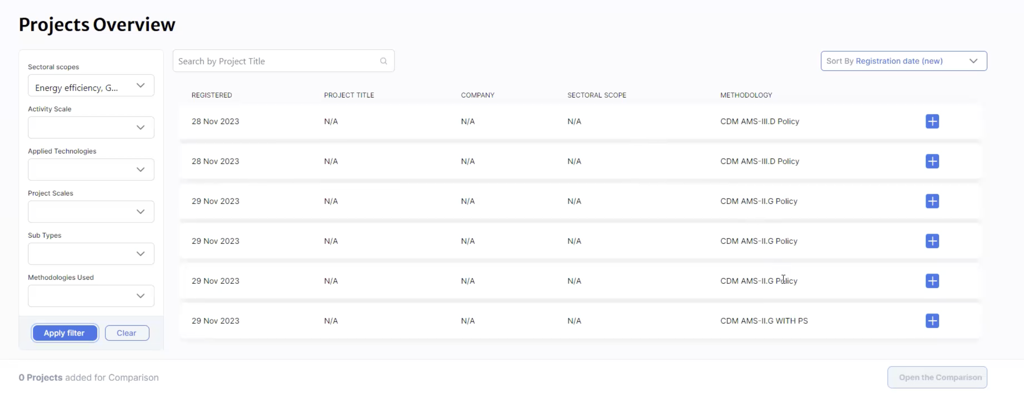Add the third listed project using its plus icon
1024x393 pixels.
(932, 201)
